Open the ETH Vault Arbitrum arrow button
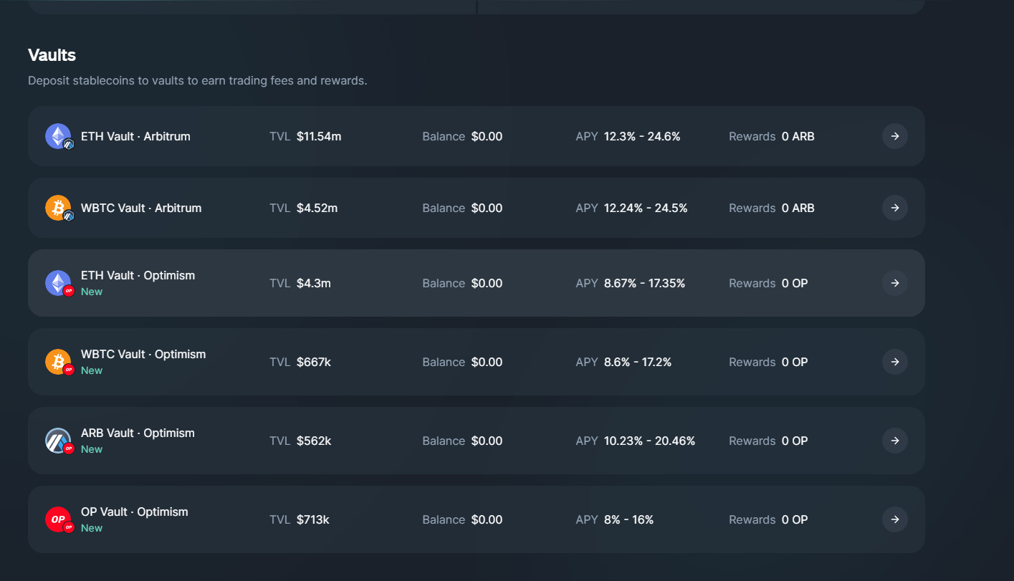This screenshot has height=581, width=1014. tap(895, 136)
